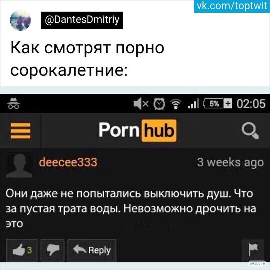This screenshot has height=270, width=270.
Task: Tap the alarm clock status icon
Action: [x=159, y=104]
